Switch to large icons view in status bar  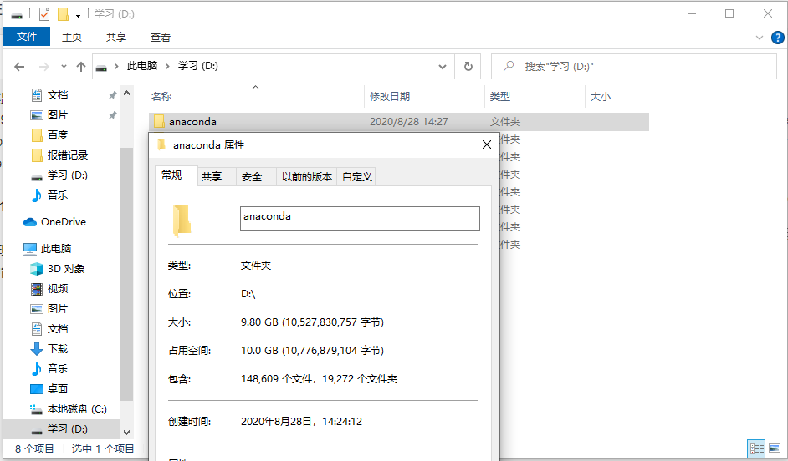tap(775, 448)
